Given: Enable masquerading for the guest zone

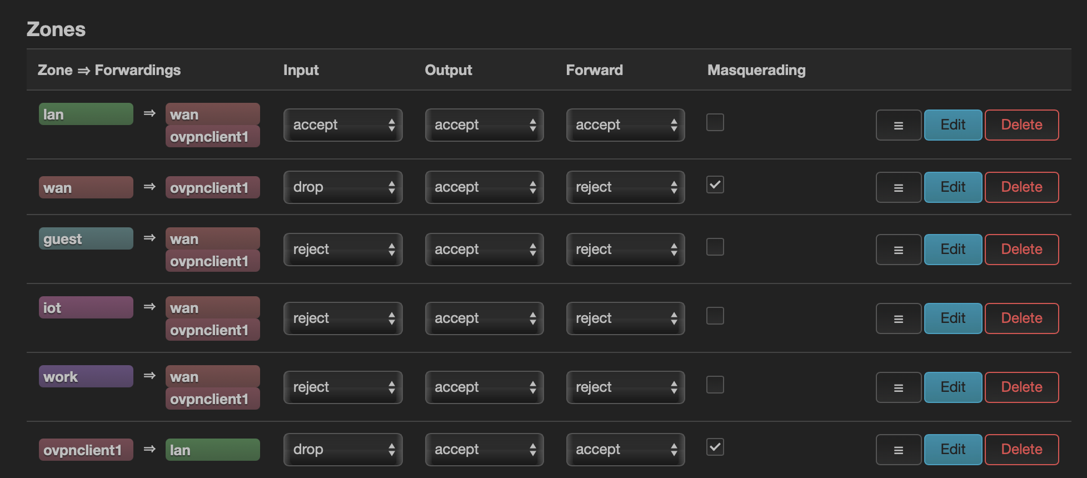Looking at the screenshot, I should (x=715, y=247).
